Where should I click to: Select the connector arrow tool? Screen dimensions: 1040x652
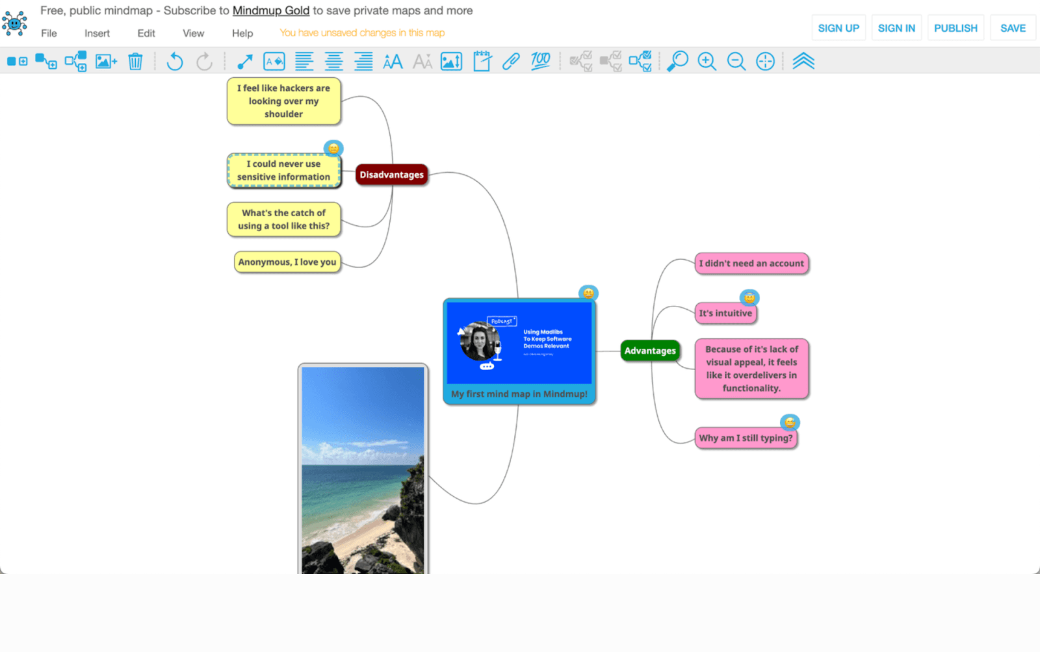click(x=245, y=61)
